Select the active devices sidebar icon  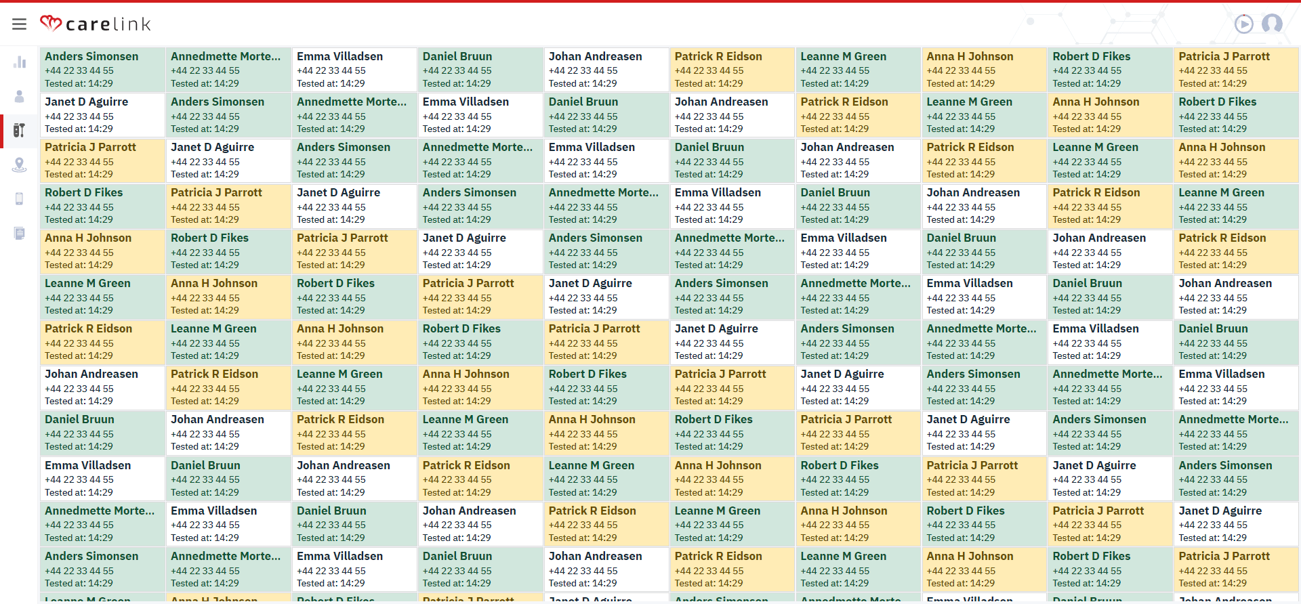(x=20, y=131)
